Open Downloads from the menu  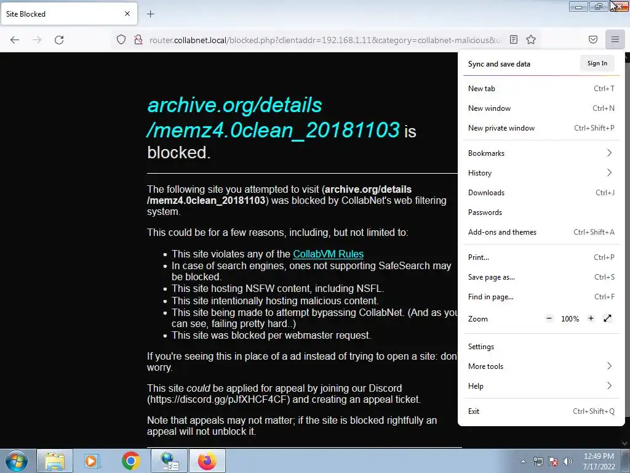tap(541, 193)
